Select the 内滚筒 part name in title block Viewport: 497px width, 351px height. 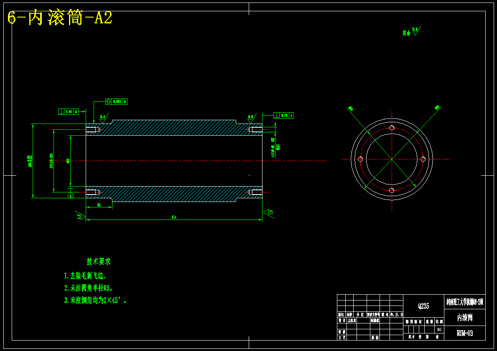465,318
